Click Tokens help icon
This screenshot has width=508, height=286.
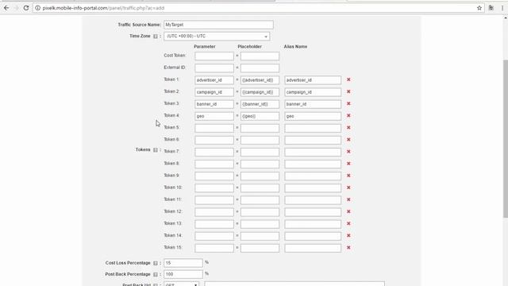pyautogui.click(x=156, y=150)
